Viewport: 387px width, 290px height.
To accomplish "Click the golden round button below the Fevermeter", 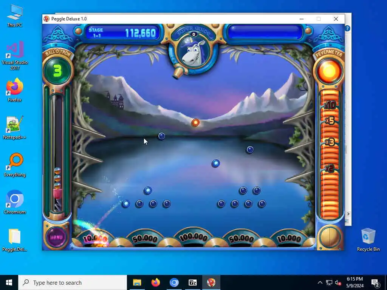I will pos(330,237).
